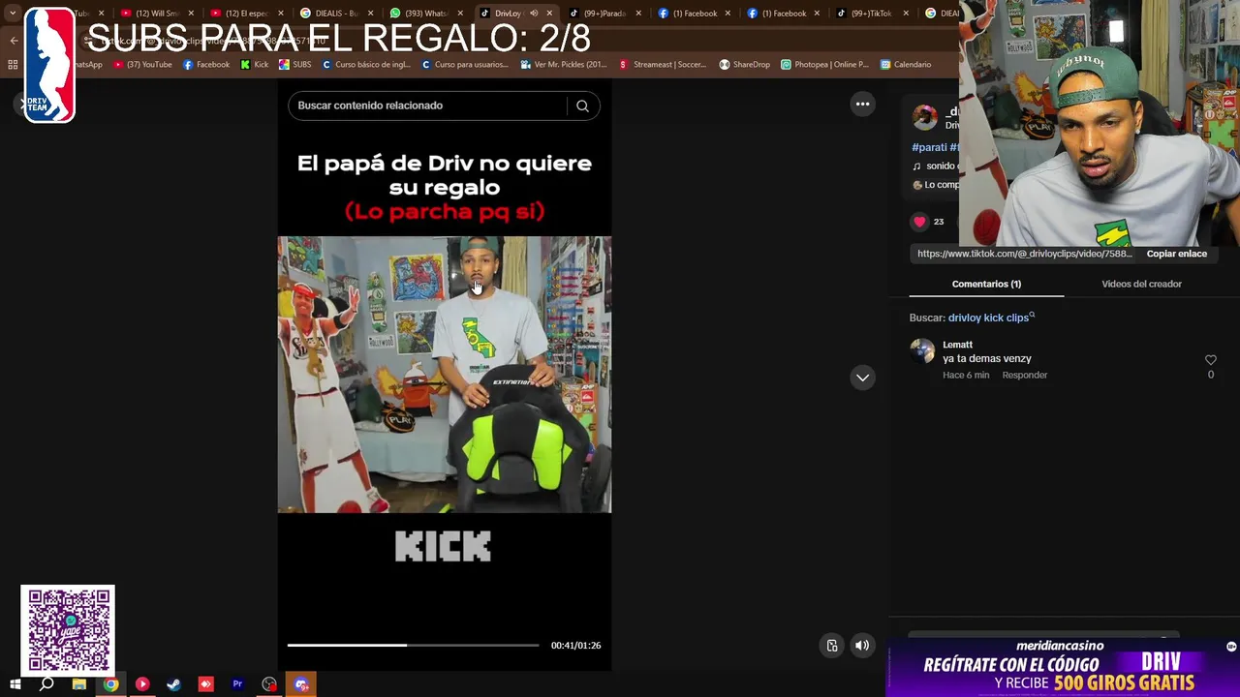1240x697 pixels.
Task: Switch to the first (1) Facebook tab
Action: [x=693, y=14]
